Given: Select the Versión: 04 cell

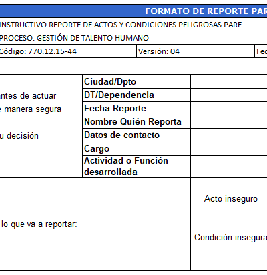Looking at the screenshot, I should [x=196, y=51].
